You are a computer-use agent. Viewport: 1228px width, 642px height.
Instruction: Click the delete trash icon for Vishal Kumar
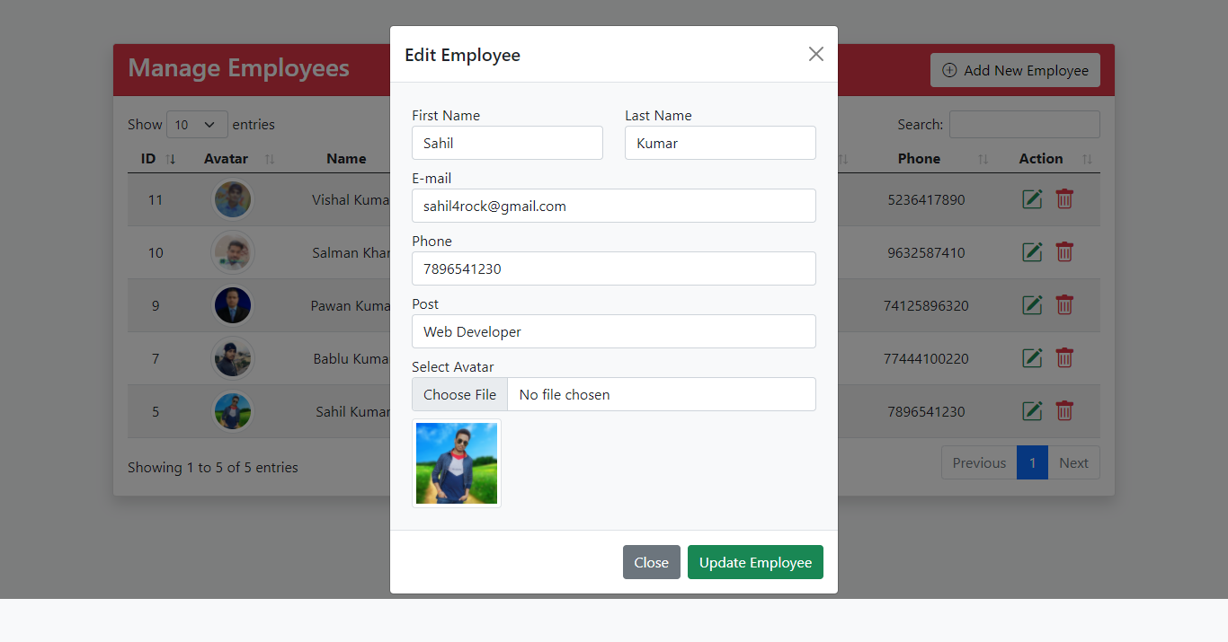1064,199
